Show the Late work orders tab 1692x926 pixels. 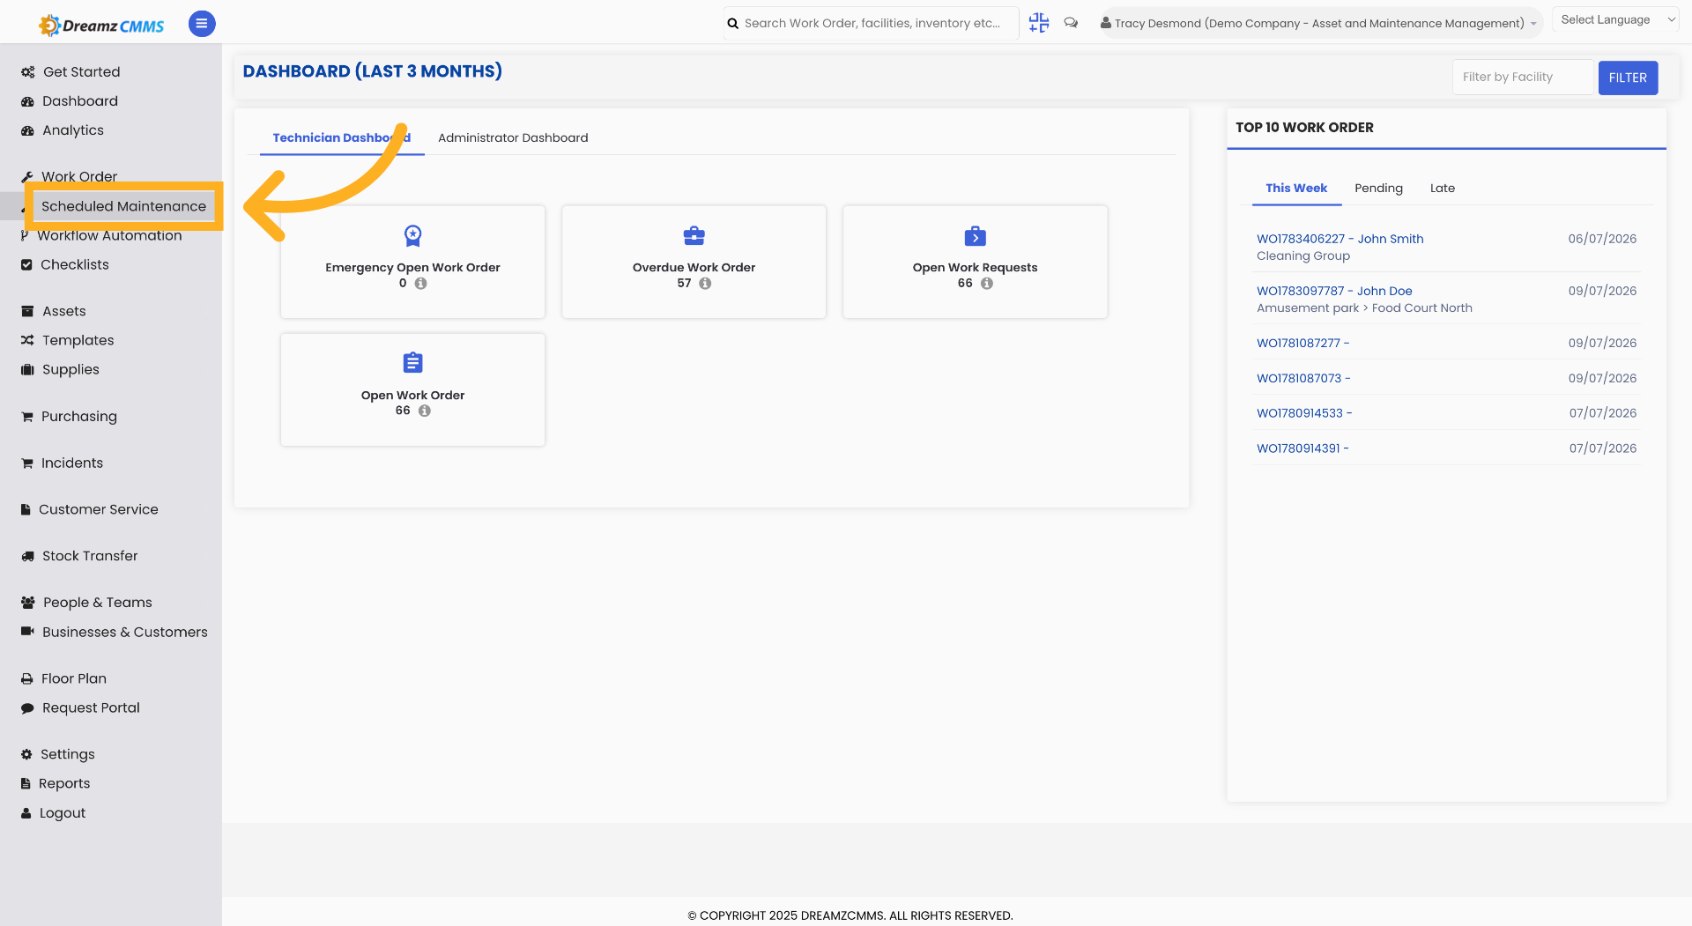pos(1443,189)
